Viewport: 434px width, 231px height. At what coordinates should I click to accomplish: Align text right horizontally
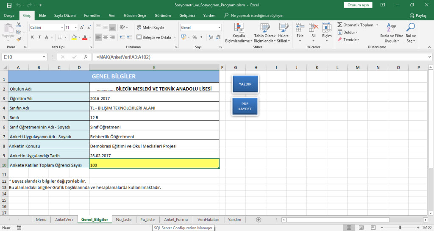point(112,37)
